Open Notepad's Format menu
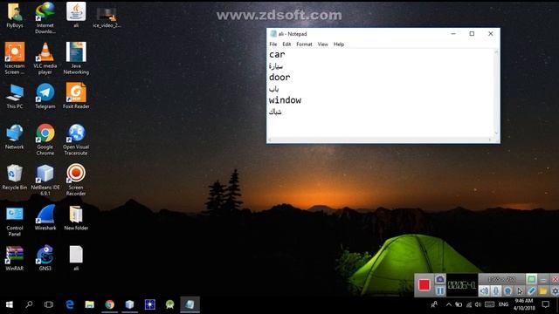This screenshot has height=314, width=559. (304, 44)
